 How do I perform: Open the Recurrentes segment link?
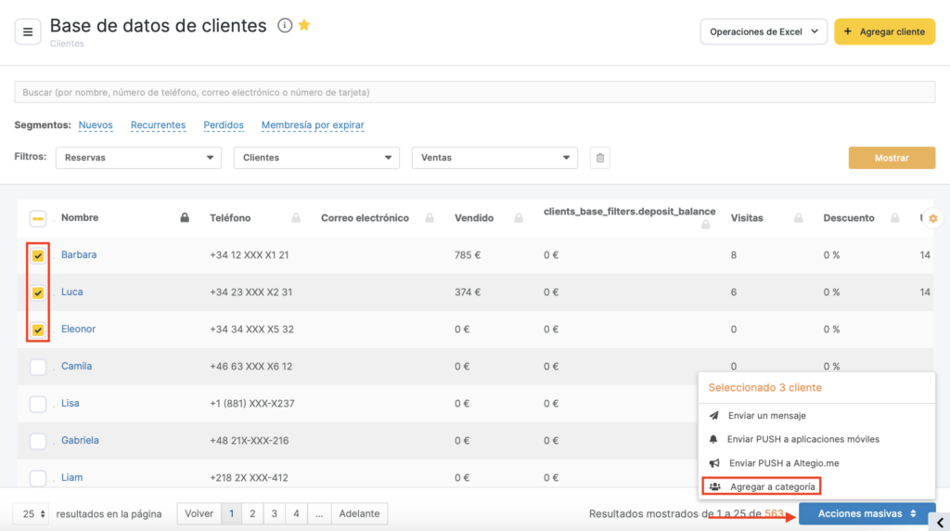click(158, 125)
